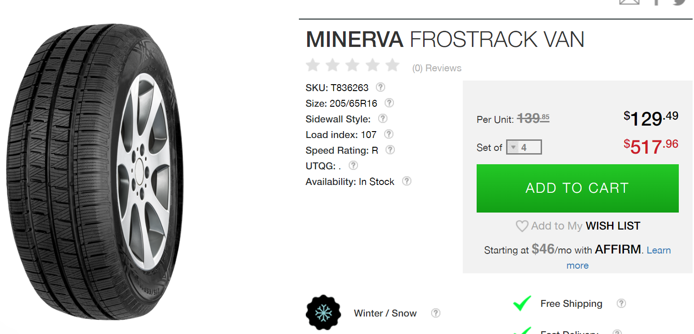This screenshot has width=694, height=334.
Task: Show help for Winter / Snow
Action: pyautogui.click(x=436, y=313)
